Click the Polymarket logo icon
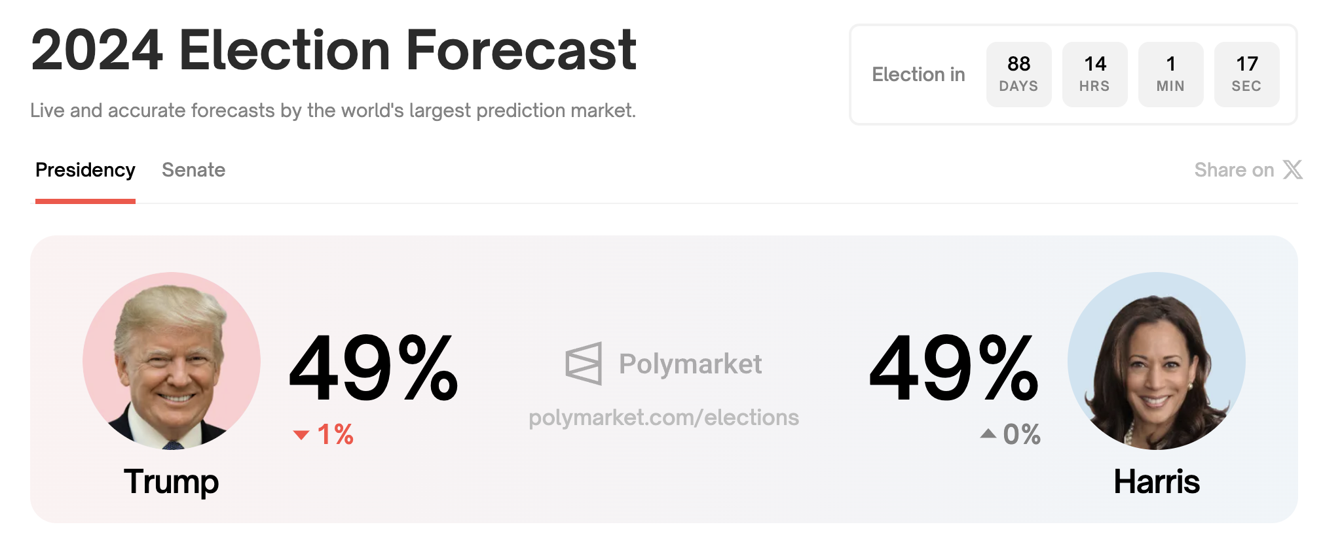Screen dimensions: 1323x548 pos(583,364)
